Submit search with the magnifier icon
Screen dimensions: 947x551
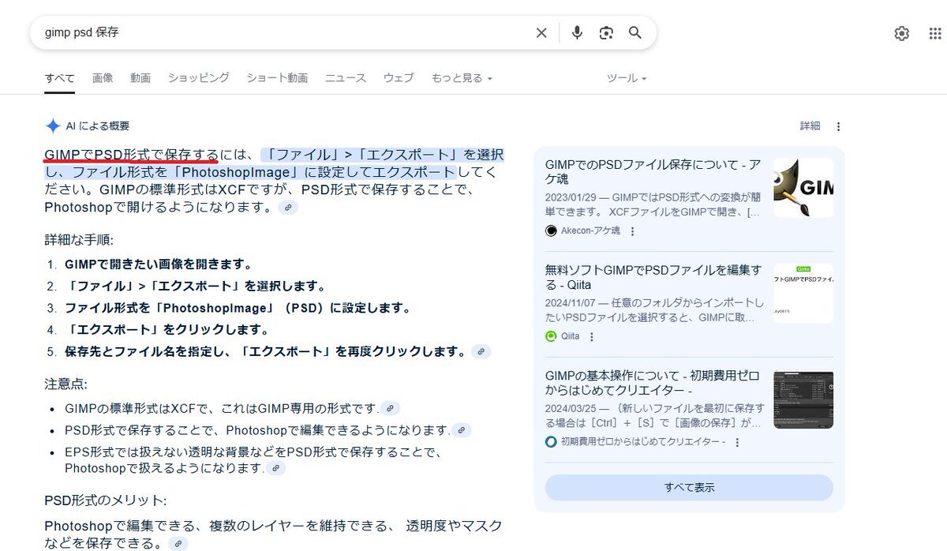tap(635, 32)
